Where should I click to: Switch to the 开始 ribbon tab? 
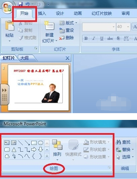point(24,14)
